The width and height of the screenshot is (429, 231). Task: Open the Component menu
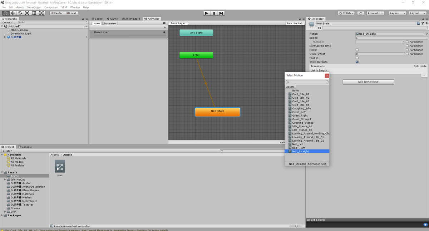[51, 7]
